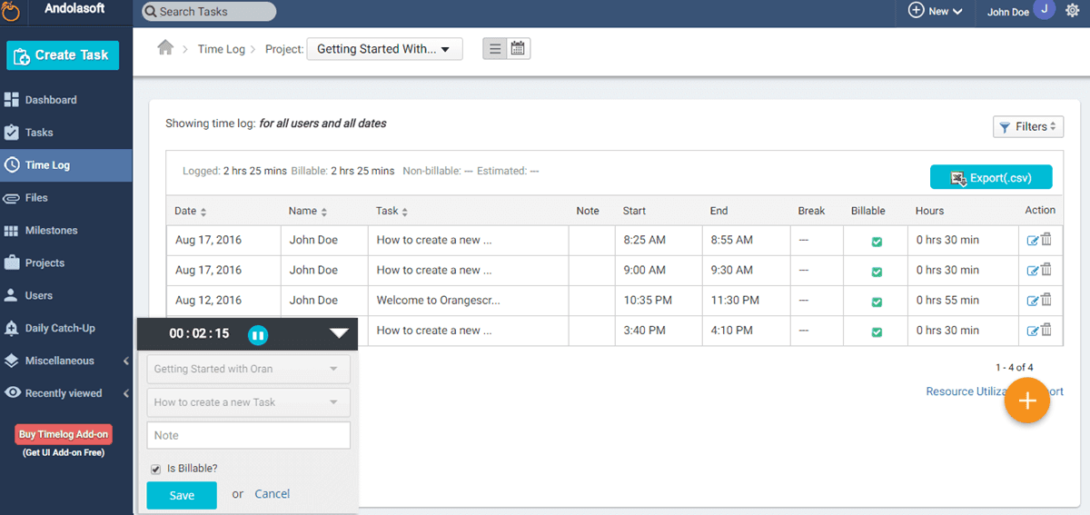Click Buy Timelog Add-on button
The width and height of the screenshot is (1090, 515).
point(64,434)
